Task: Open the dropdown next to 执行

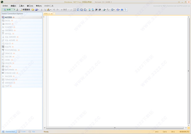Action: click(x=69, y=10)
